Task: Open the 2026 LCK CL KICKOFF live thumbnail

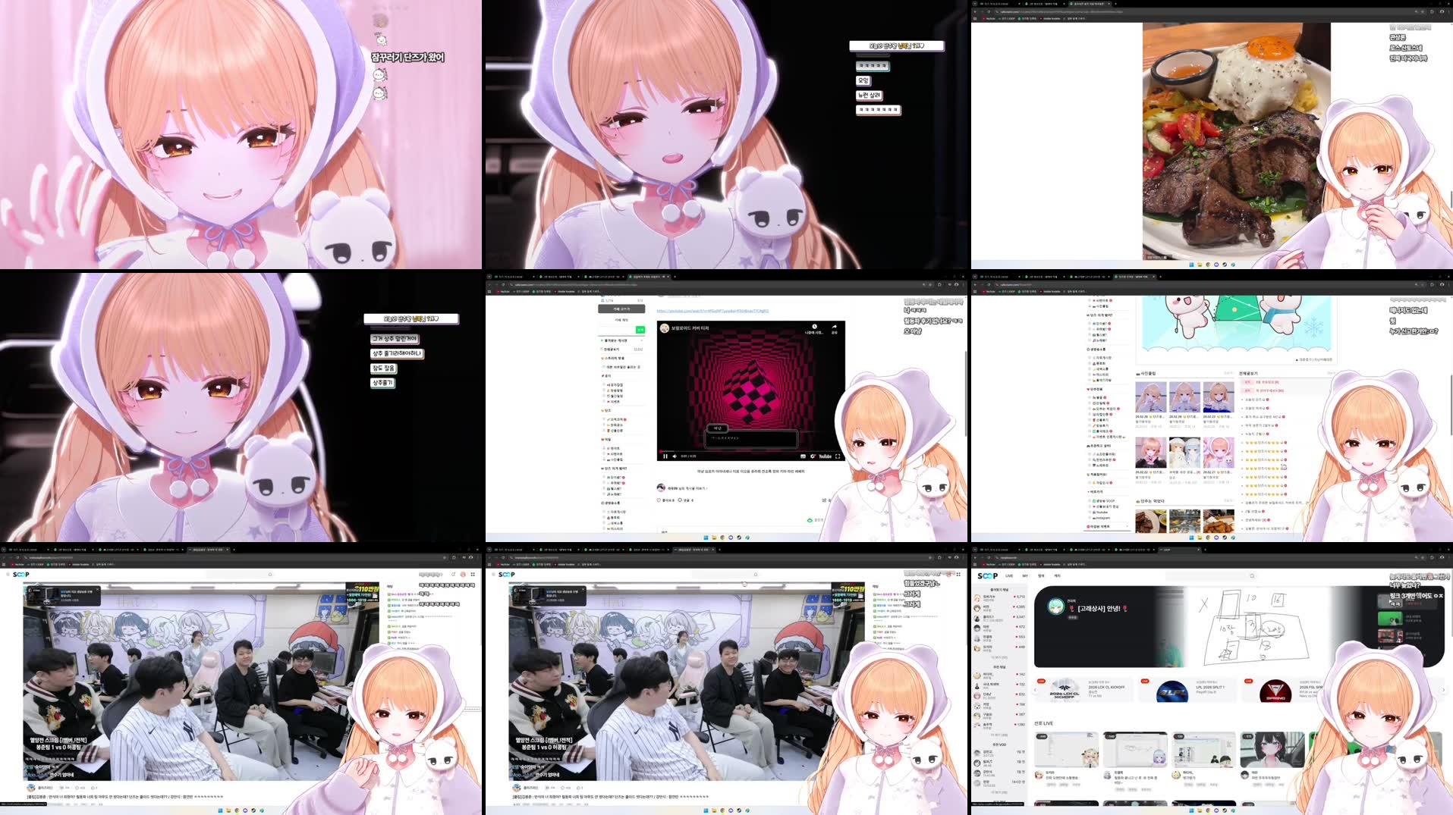Action: tap(1065, 691)
